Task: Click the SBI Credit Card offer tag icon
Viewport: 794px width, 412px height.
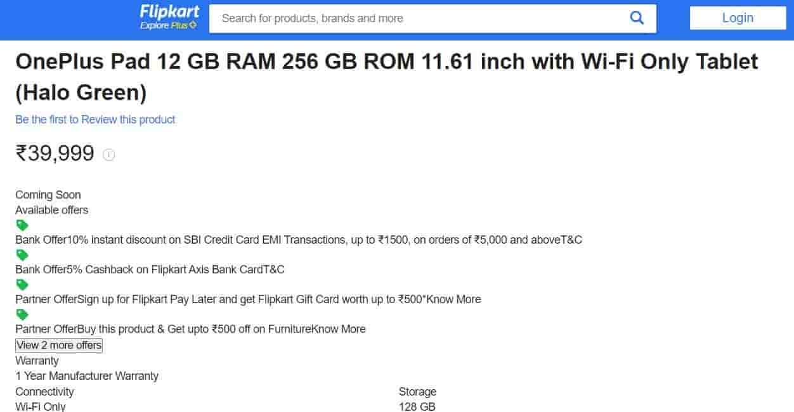Action: pos(22,225)
